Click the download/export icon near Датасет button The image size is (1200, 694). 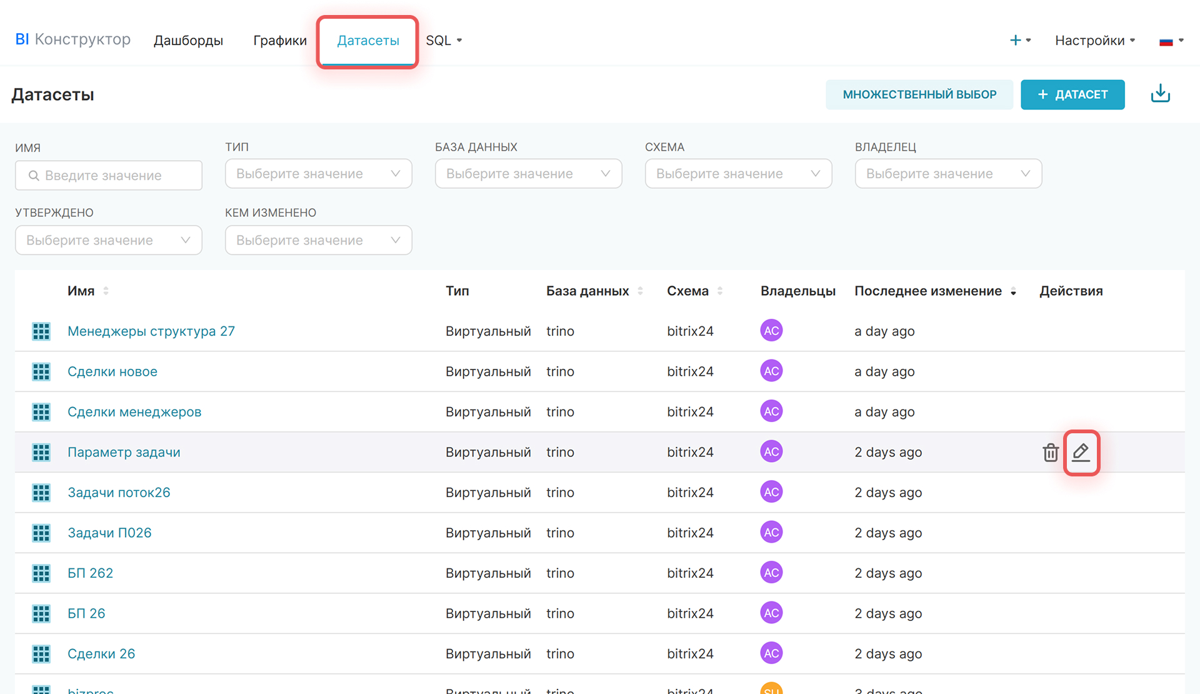(x=1160, y=94)
